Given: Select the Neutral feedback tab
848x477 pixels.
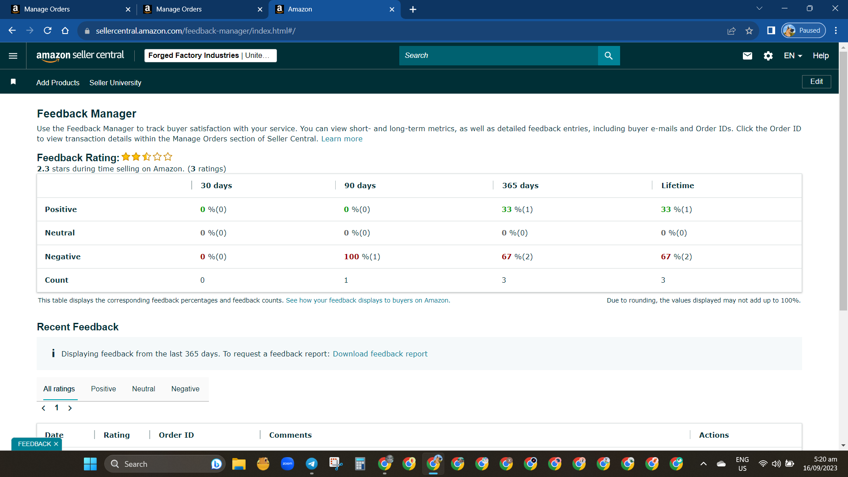Looking at the screenshot, I should pos(144,389).
